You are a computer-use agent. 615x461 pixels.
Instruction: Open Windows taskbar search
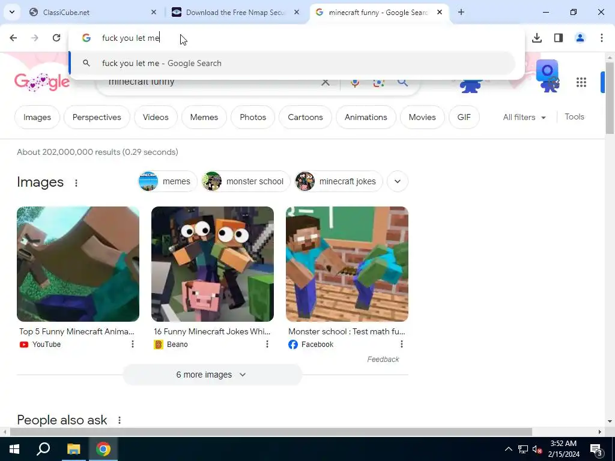(x=43, y=449)
